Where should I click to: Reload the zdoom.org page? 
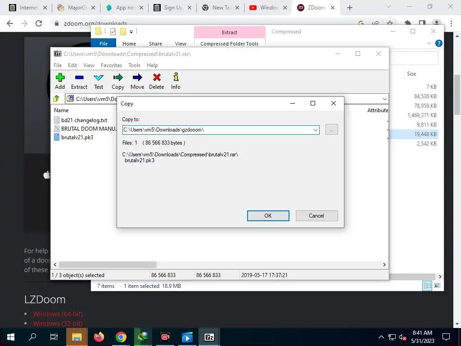coord(39,23)
